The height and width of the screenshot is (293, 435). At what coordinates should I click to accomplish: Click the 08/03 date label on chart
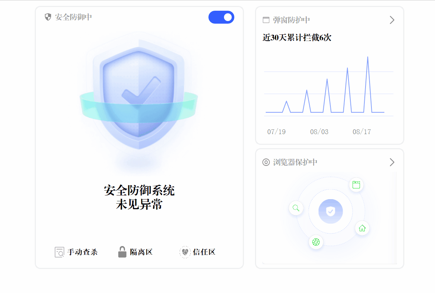[319, 132]
